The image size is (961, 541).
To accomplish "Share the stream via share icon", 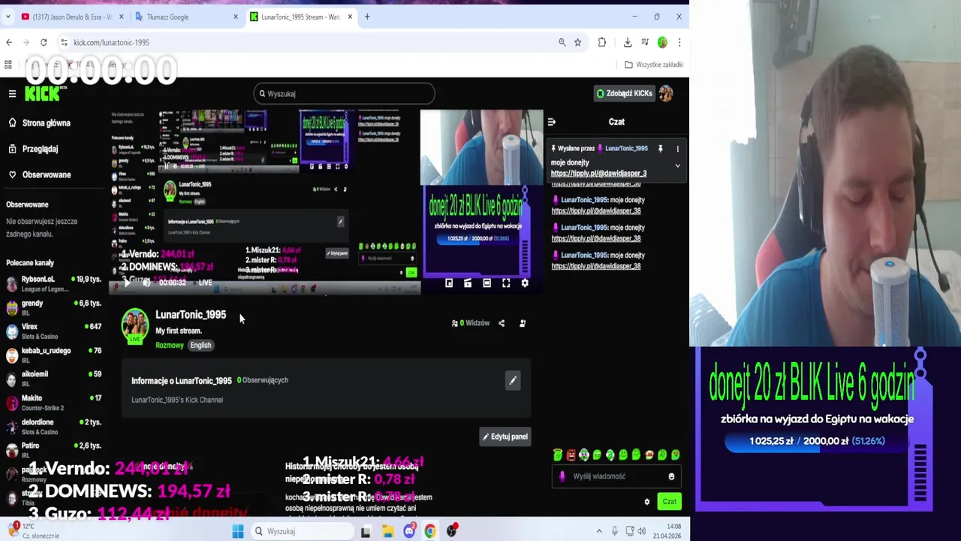I will point(502,323).
